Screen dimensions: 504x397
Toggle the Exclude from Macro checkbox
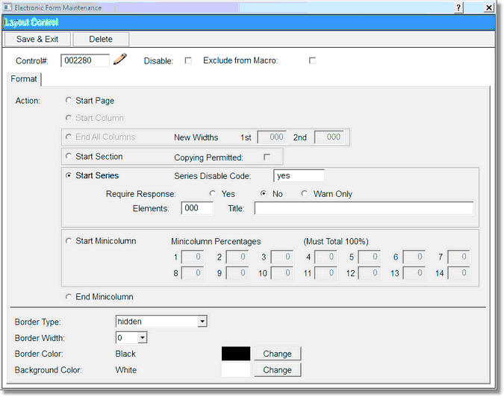pos(312,60)
